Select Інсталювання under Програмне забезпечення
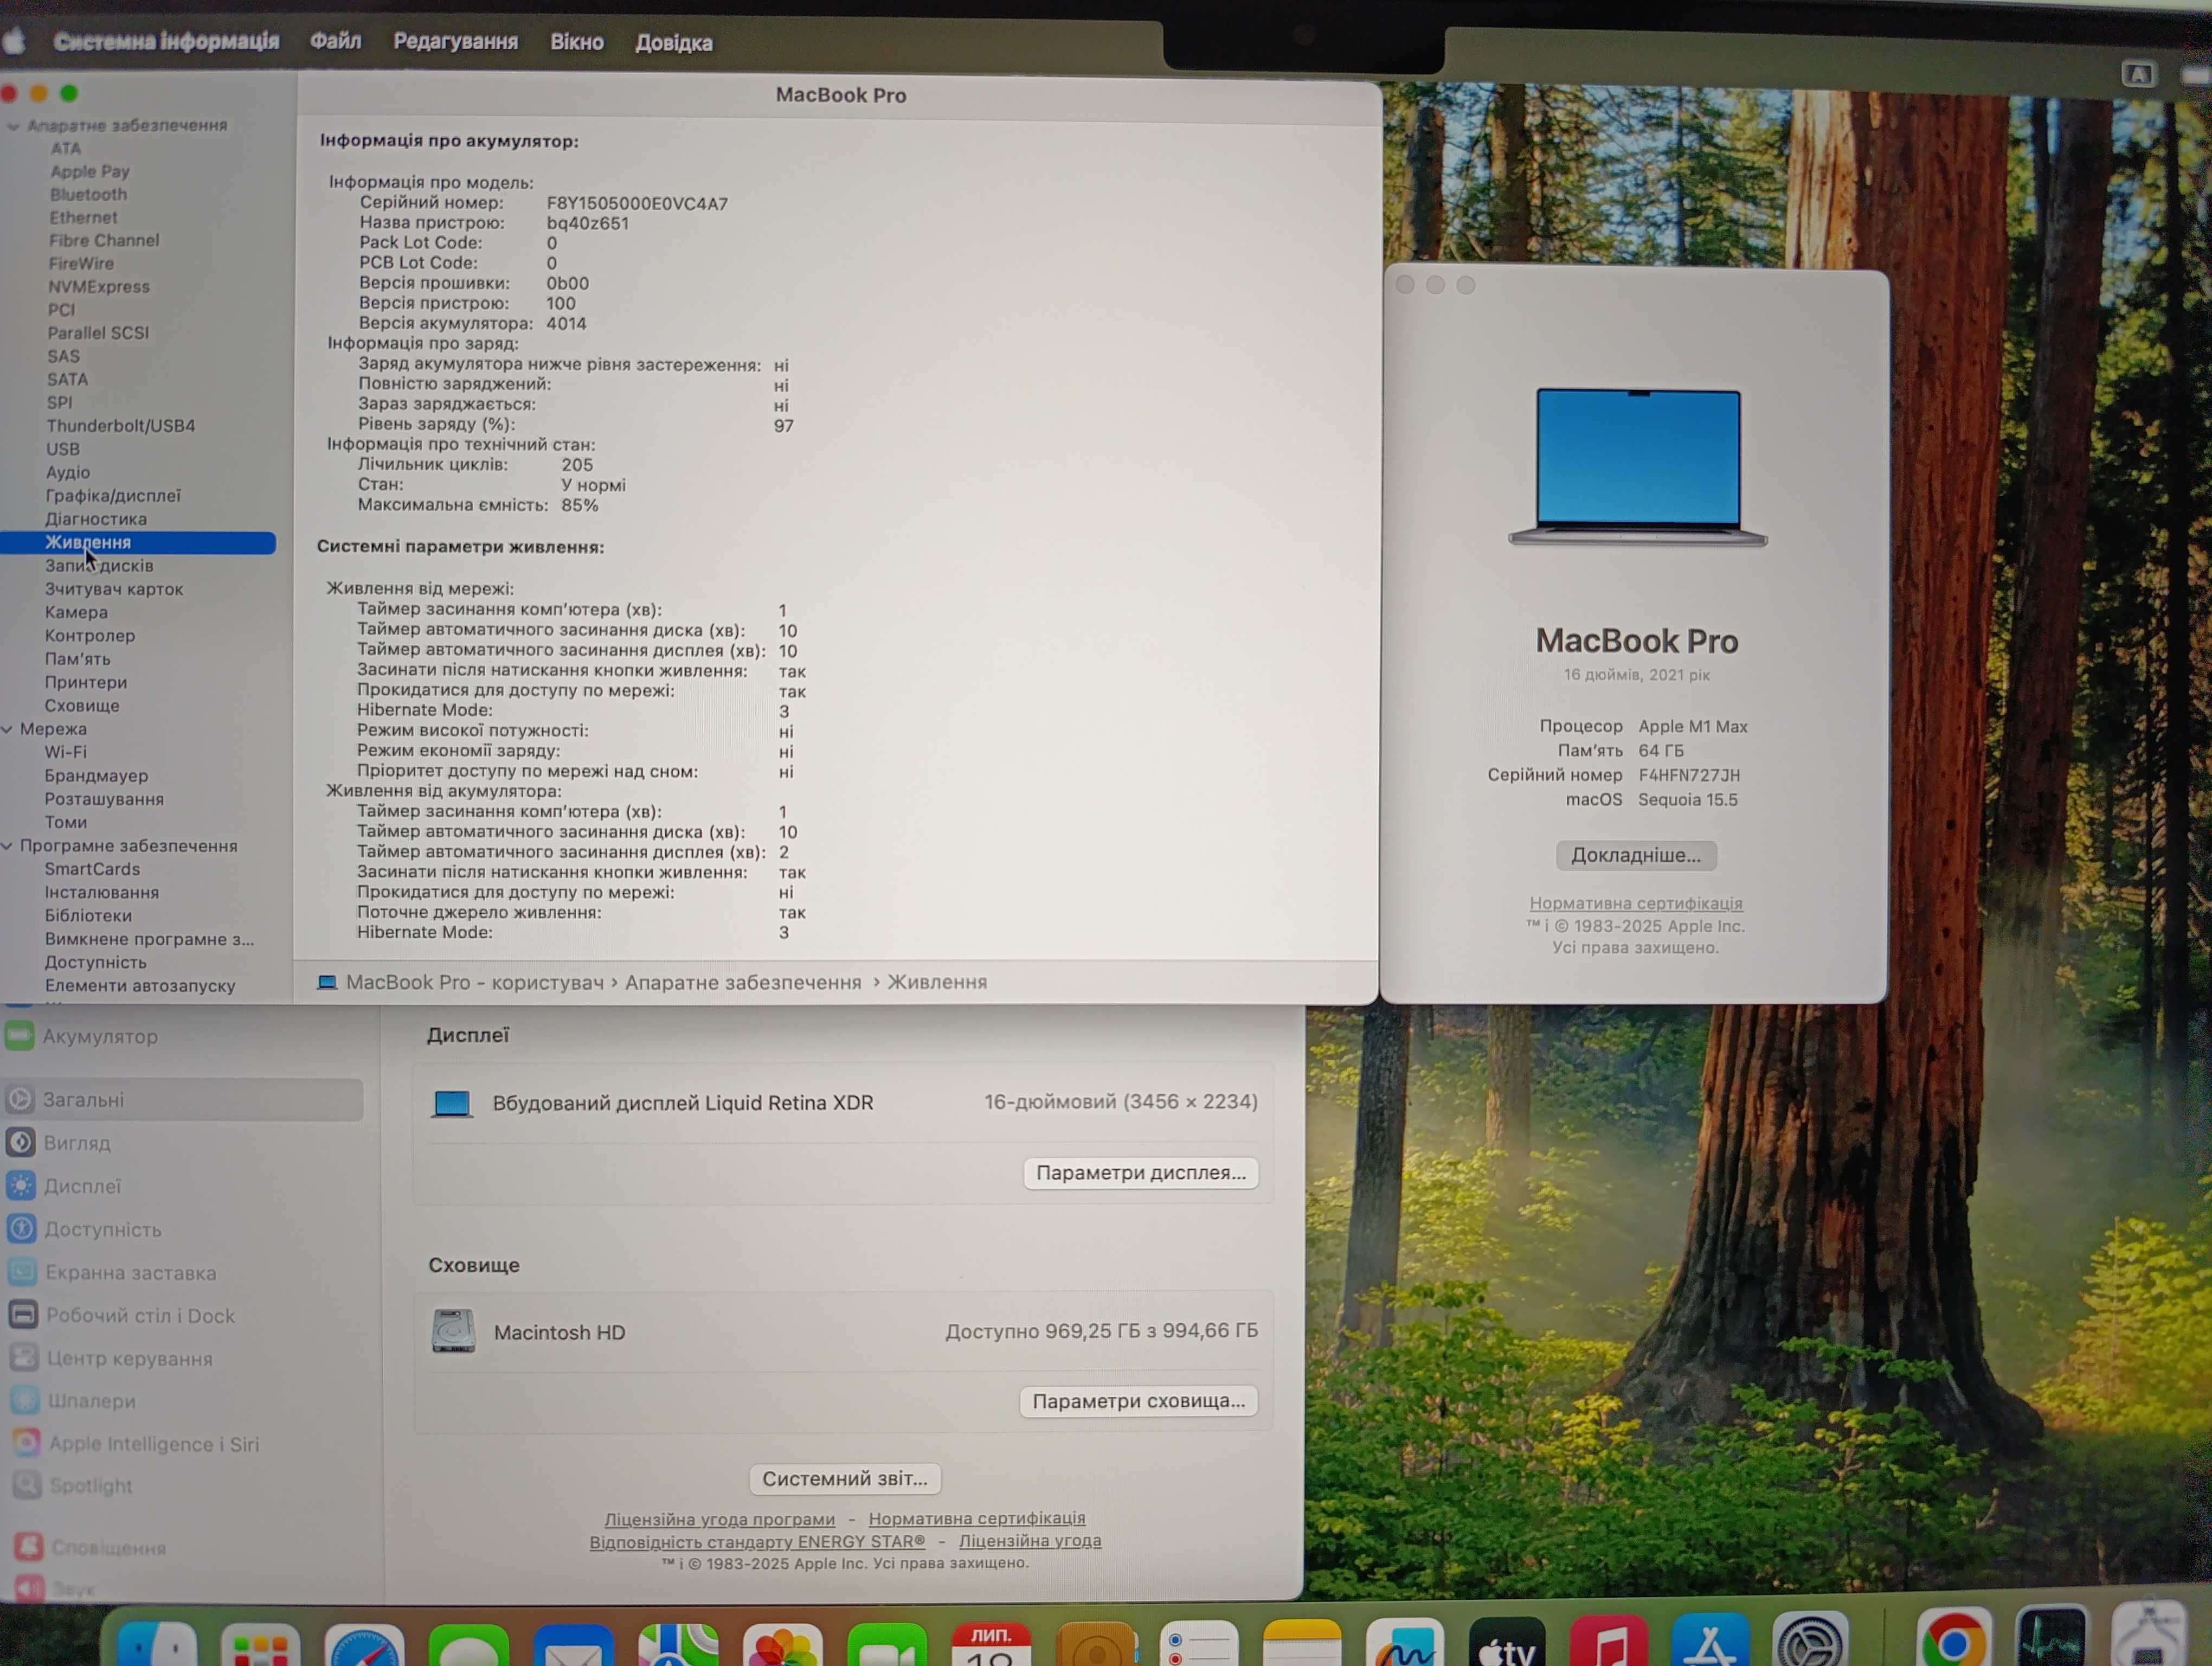 pyautogui.click(x=102, y=892)
